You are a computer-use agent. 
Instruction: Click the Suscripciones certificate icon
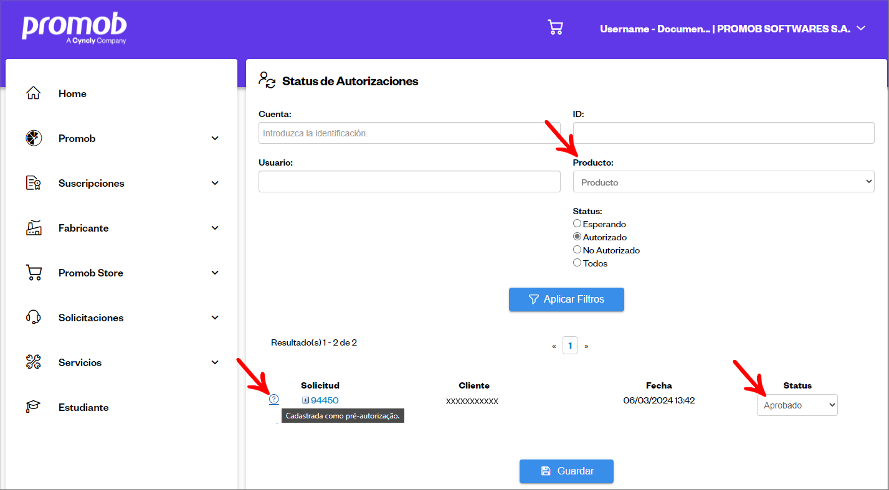[x=34, y=183]
